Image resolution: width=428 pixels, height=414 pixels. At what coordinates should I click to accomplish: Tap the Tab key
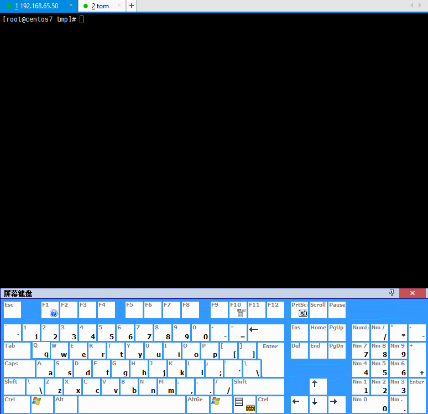tap(17, 350)
